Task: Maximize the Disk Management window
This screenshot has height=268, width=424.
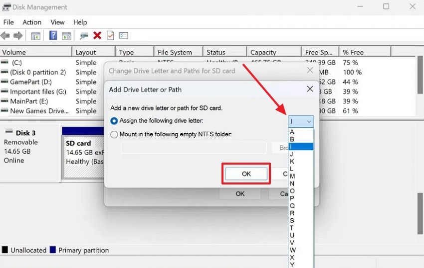Action: [x=386, y=6]
